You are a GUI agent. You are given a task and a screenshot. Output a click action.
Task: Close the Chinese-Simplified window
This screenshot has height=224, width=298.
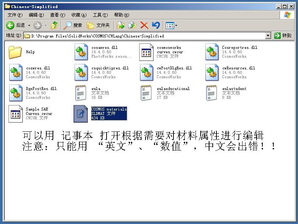click(291, 7)
